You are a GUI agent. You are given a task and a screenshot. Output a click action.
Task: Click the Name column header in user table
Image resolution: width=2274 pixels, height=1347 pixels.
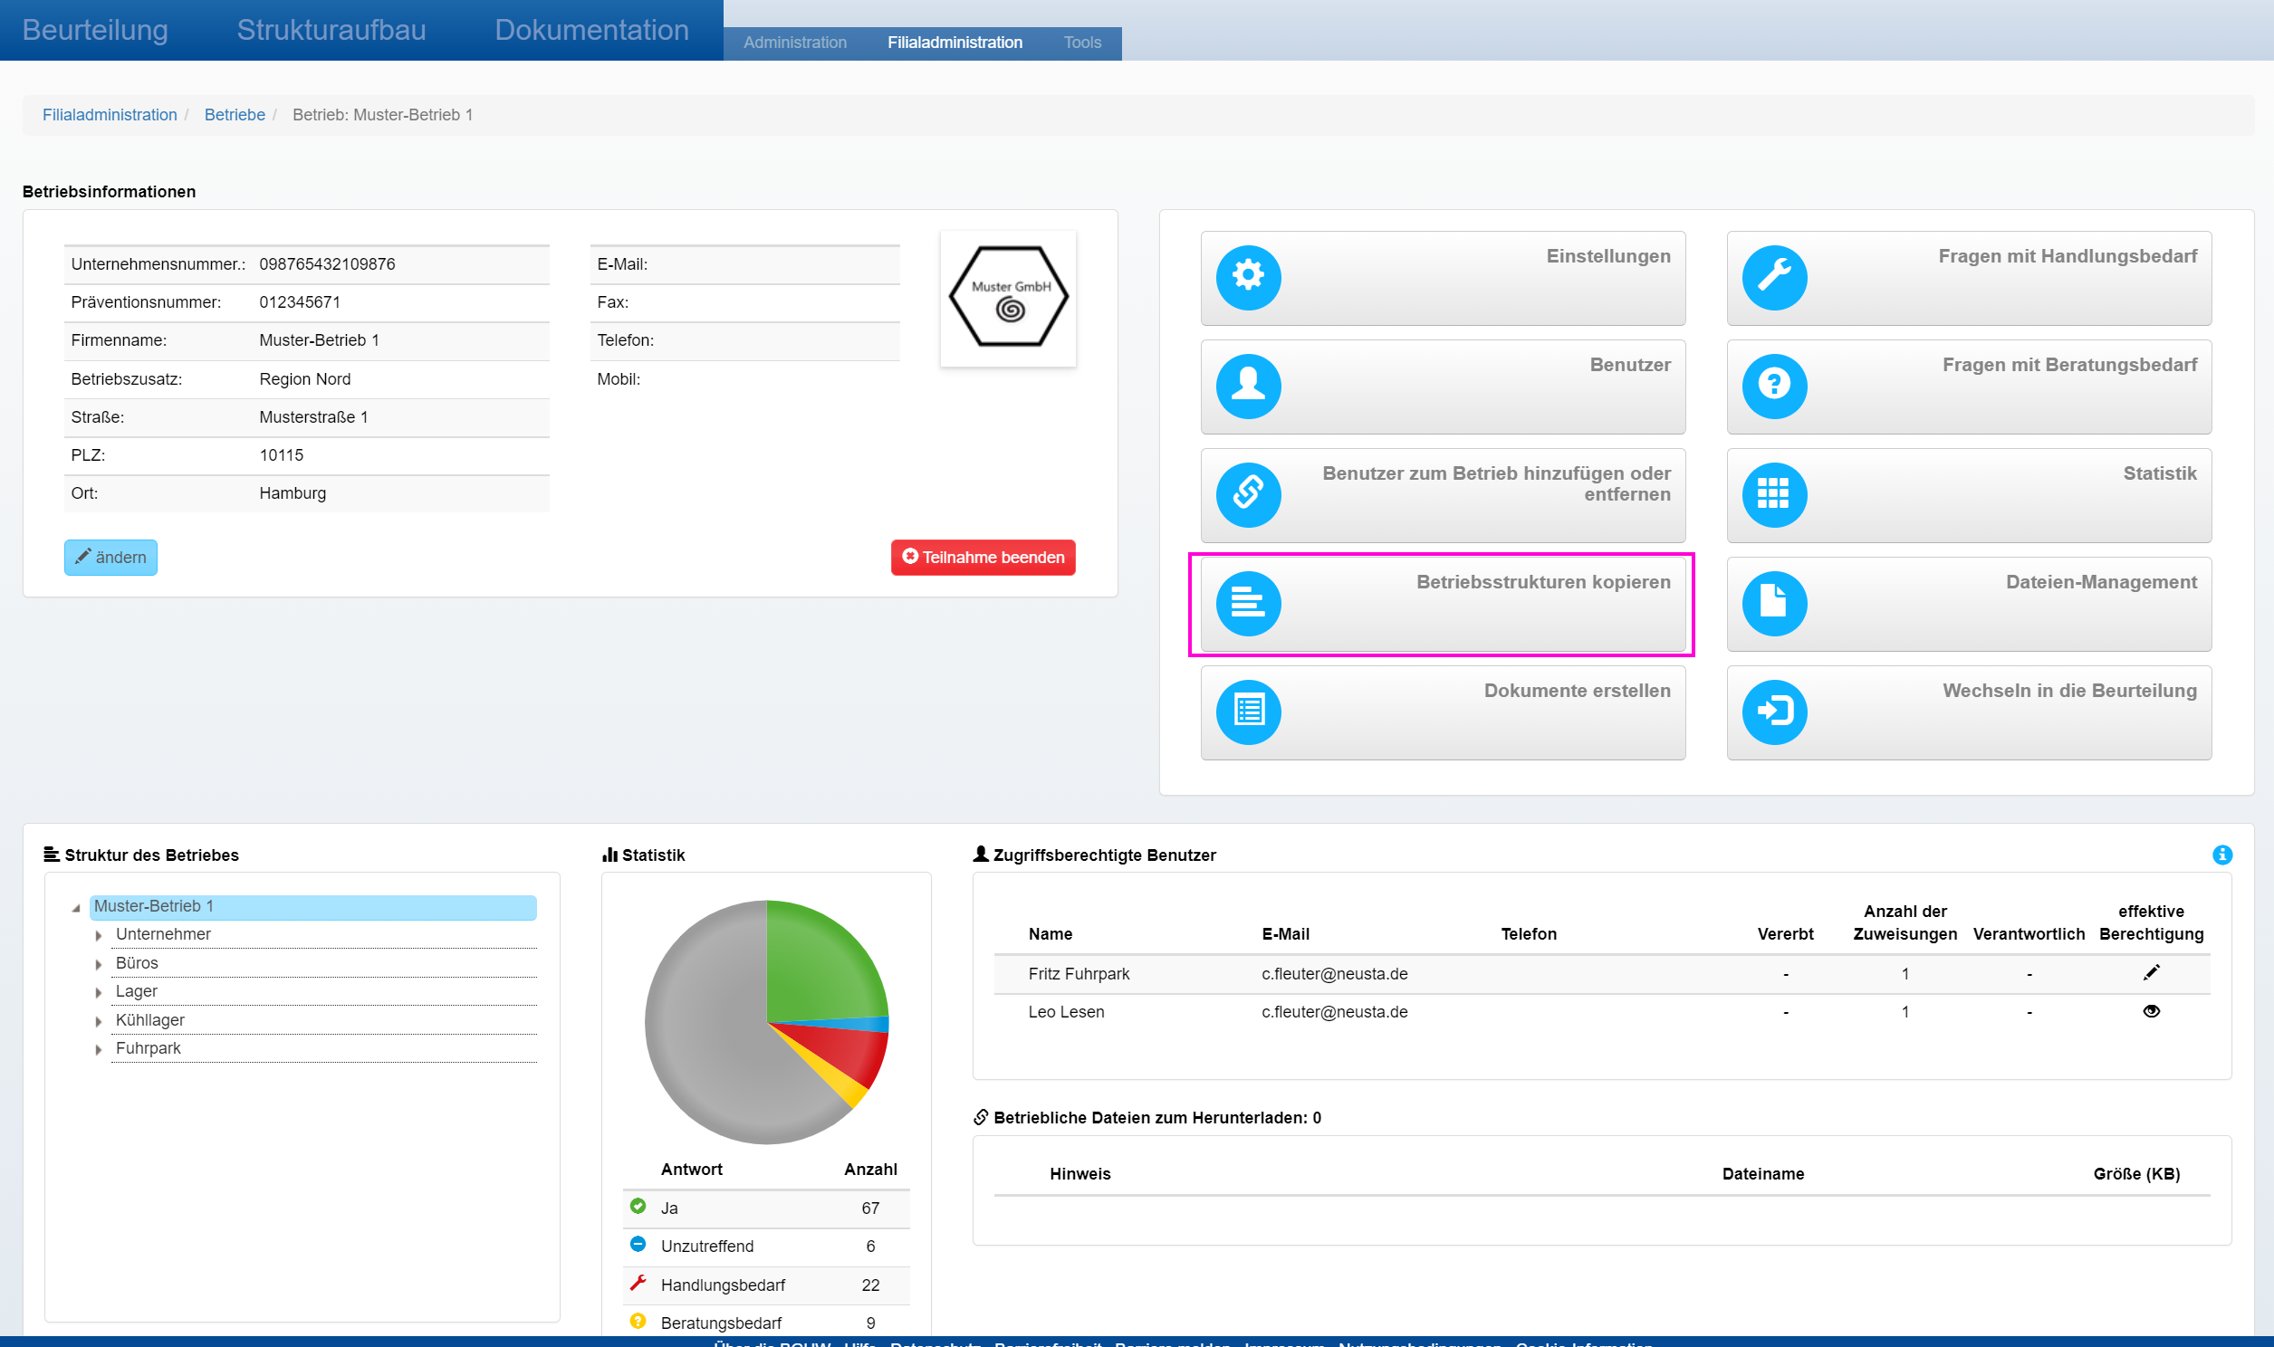pos(1051,934)
